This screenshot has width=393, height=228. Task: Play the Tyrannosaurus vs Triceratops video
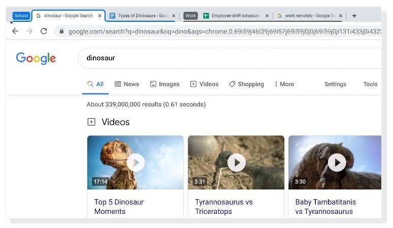pos(236,163)
